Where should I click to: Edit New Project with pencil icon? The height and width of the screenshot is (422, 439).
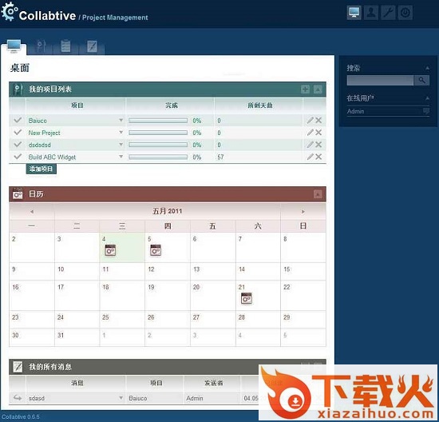(310, 133)
